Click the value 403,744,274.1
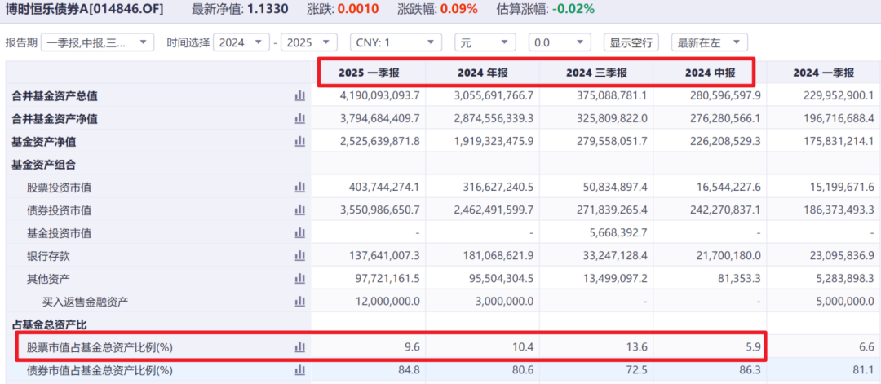Image resolution: width=881 pixels, height=384 pixels. click(x=384, y=188)
